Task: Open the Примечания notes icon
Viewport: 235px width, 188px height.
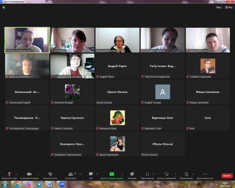Action: pos(186,175)
